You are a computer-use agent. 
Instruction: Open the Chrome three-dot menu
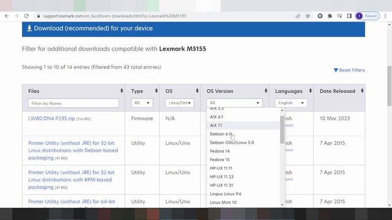(385, 16)
